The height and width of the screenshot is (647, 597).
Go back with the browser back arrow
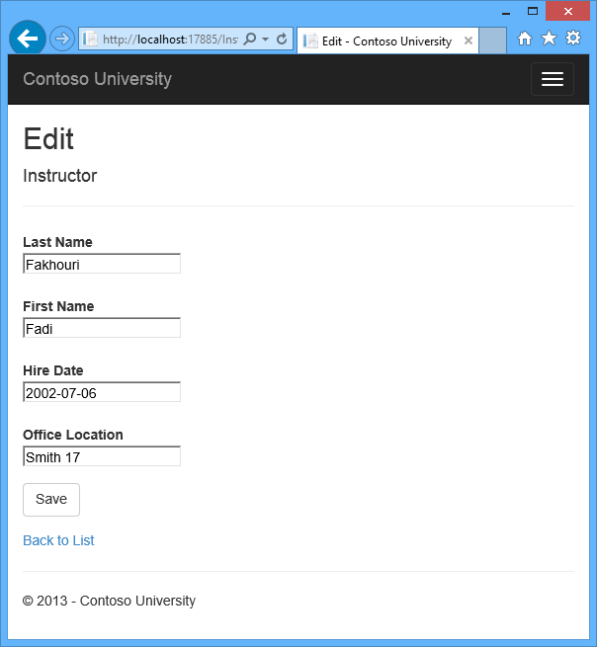tap(28, 39)
